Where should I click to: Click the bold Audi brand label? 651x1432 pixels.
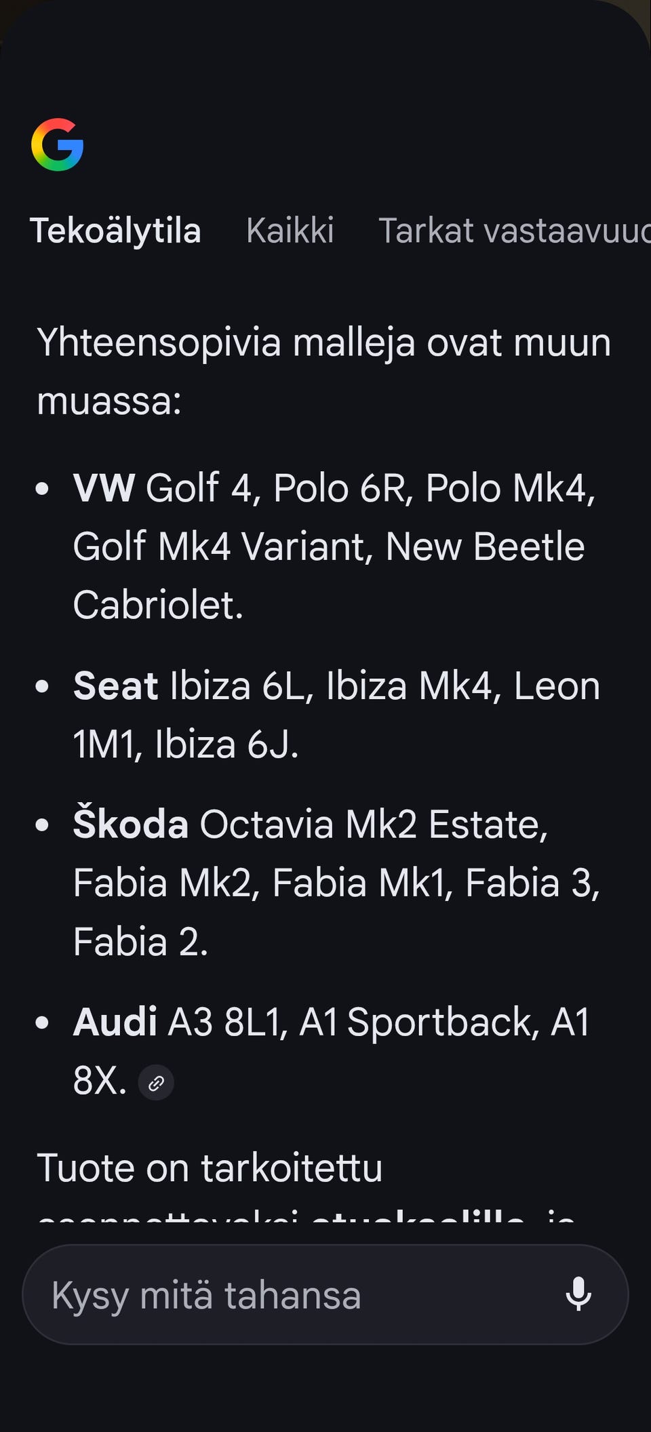(115, 1022)
